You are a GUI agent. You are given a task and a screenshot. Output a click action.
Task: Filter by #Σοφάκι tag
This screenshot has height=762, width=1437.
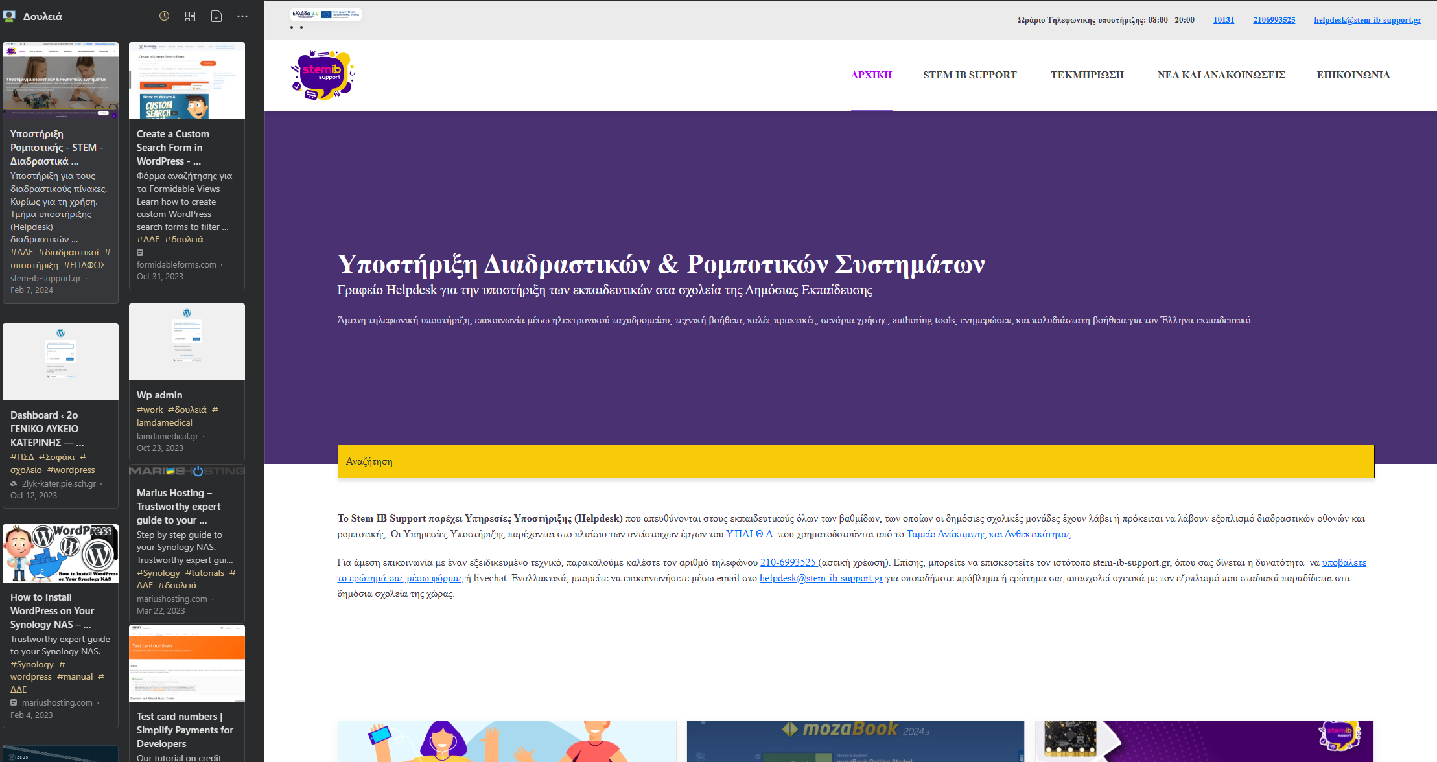[x=57, y=457]
